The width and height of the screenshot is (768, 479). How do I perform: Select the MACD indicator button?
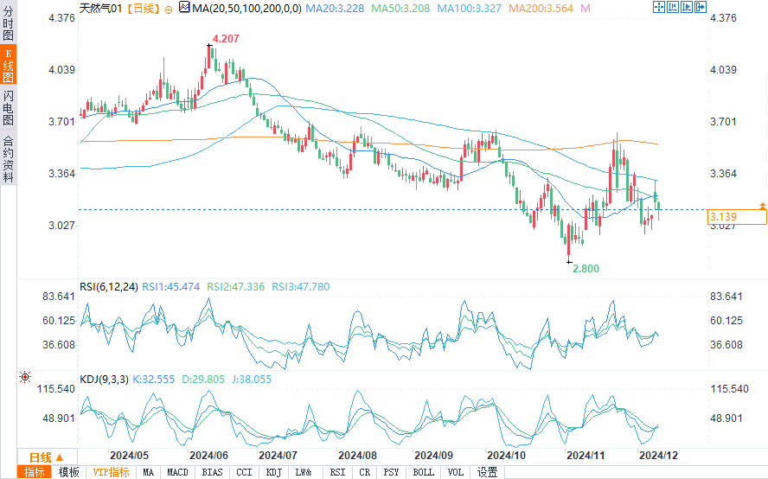tap(177, 472)
